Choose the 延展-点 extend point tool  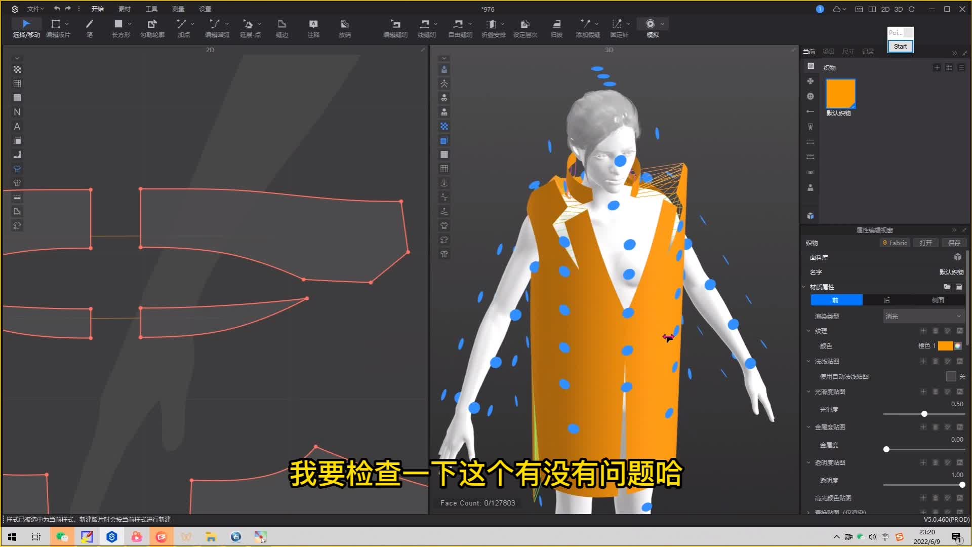pos(251,28)
